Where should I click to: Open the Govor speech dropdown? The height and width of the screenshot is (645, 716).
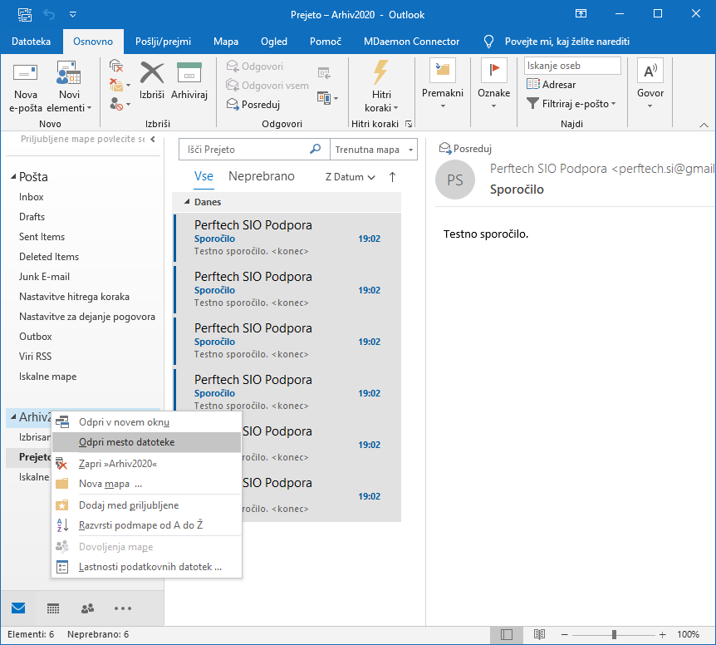pos(650,85)
